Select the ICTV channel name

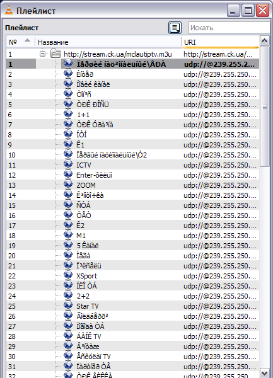click(x=84, y=165)
